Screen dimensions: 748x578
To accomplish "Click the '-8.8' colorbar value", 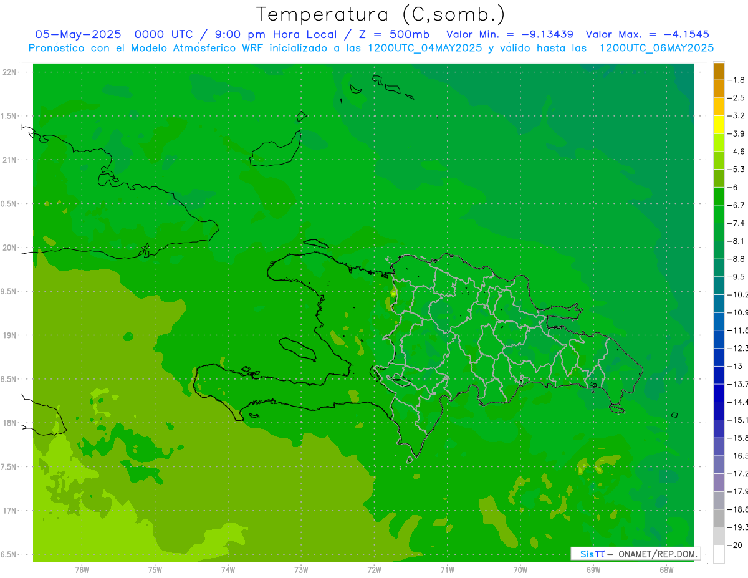I will pos(736,259).
